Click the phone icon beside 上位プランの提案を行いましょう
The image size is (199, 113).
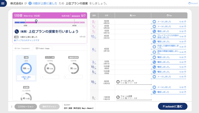coord(17,31)
